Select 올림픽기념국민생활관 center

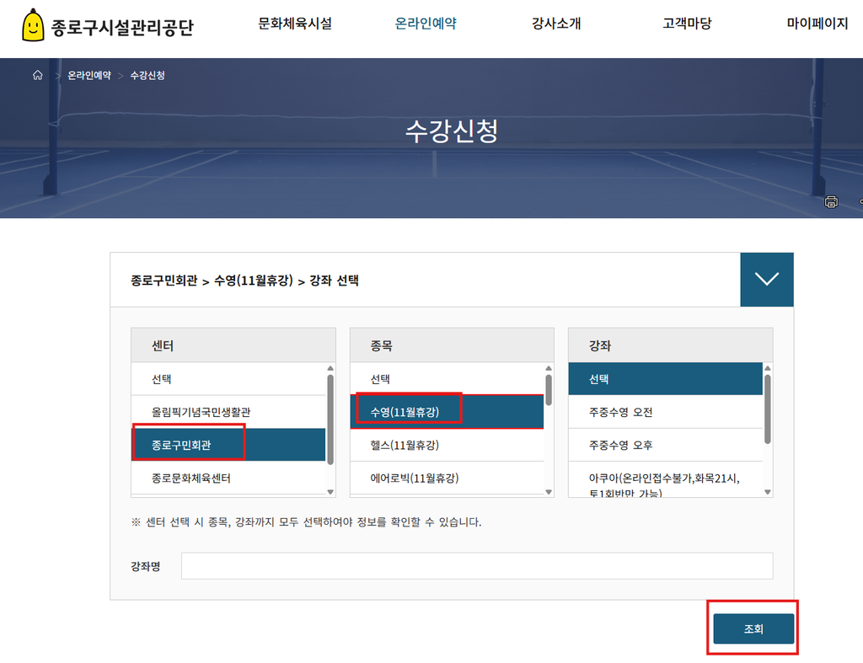point(228,412)
